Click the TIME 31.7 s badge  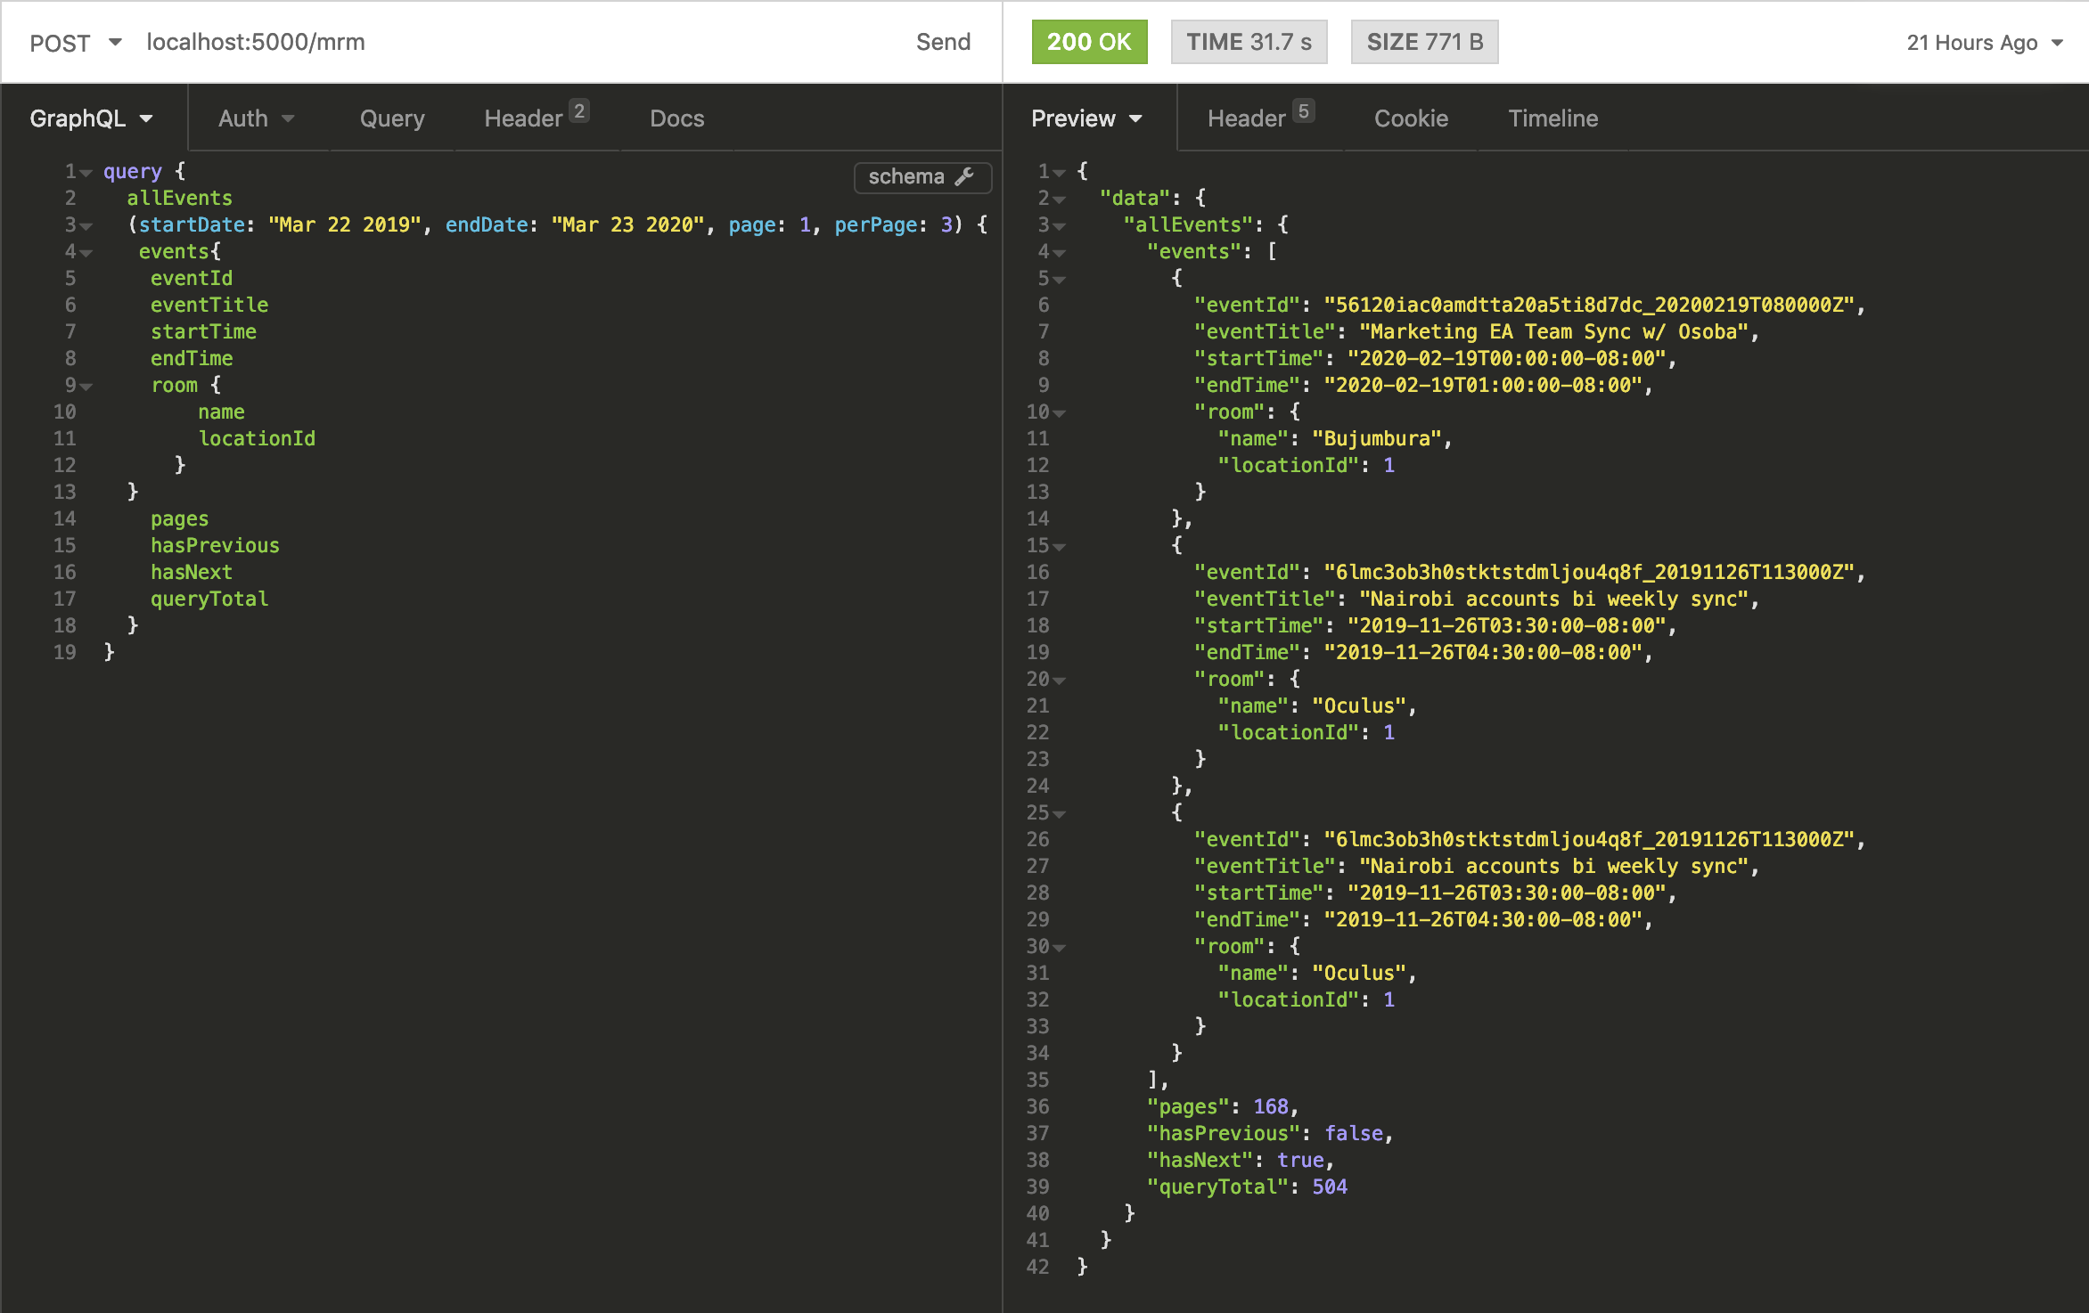1248,43
